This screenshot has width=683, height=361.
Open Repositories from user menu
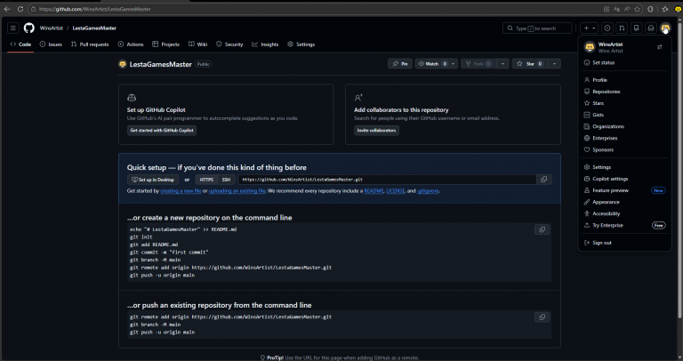click(x=624, y=92)
